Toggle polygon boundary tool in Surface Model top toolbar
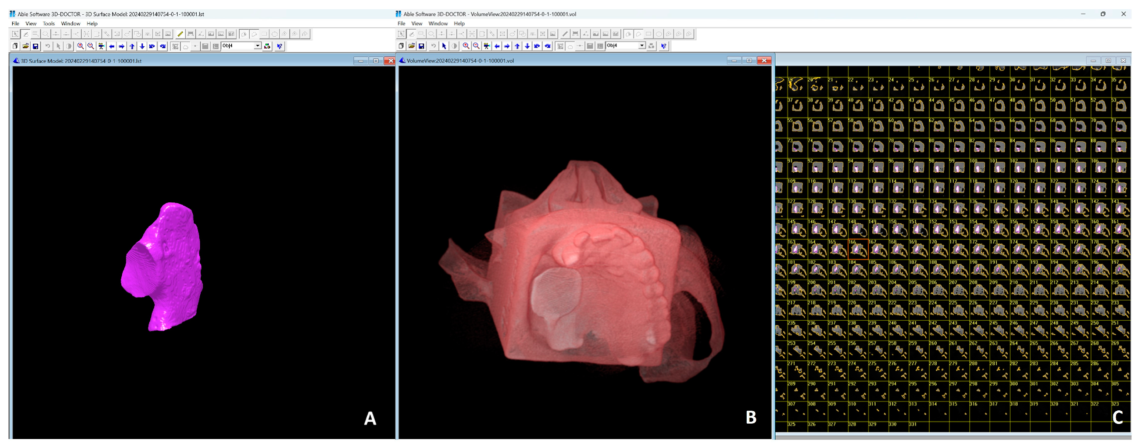1140x446 pixels. pos(254,34)
